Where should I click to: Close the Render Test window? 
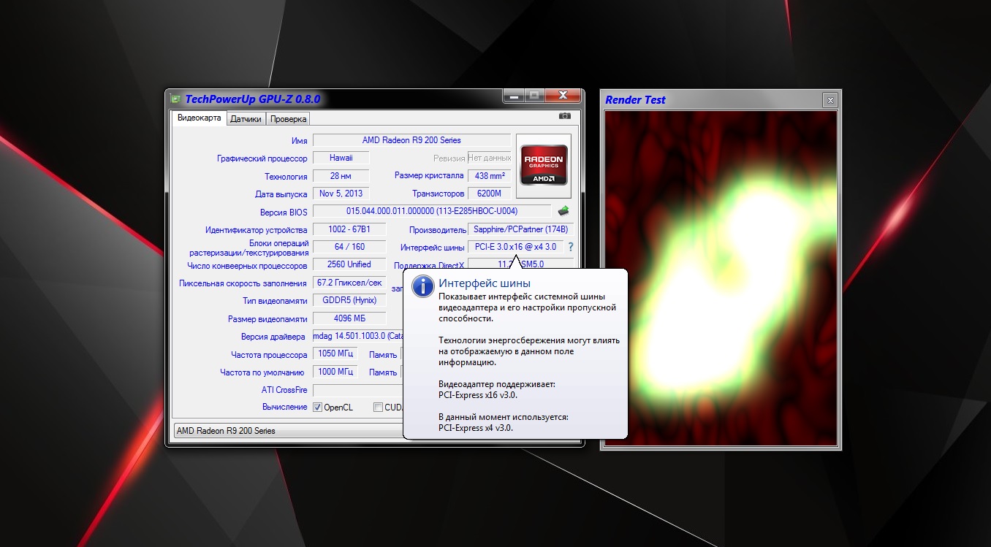pos(829,100)
